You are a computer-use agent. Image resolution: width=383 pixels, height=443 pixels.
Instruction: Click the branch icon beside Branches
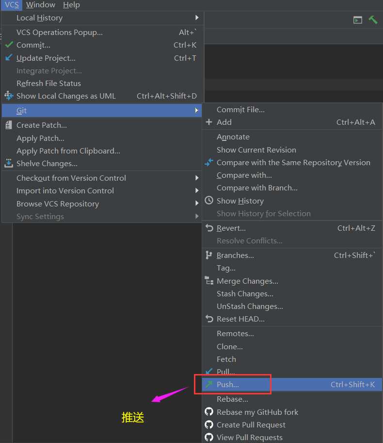pos(208,255)
